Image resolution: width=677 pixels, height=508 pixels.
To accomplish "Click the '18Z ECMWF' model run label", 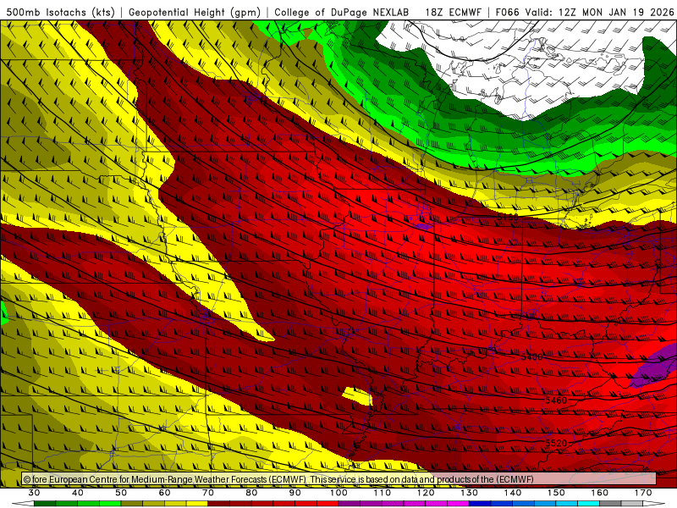I will pyautogui.click(x=453, y=12).
